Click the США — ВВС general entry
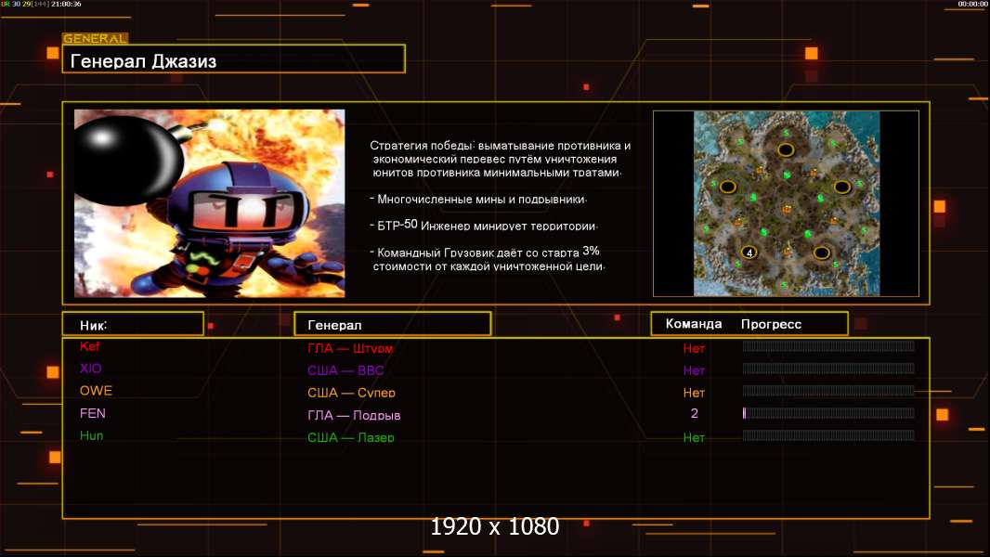Viewport: 990px width, 557px height. (345, 370)
